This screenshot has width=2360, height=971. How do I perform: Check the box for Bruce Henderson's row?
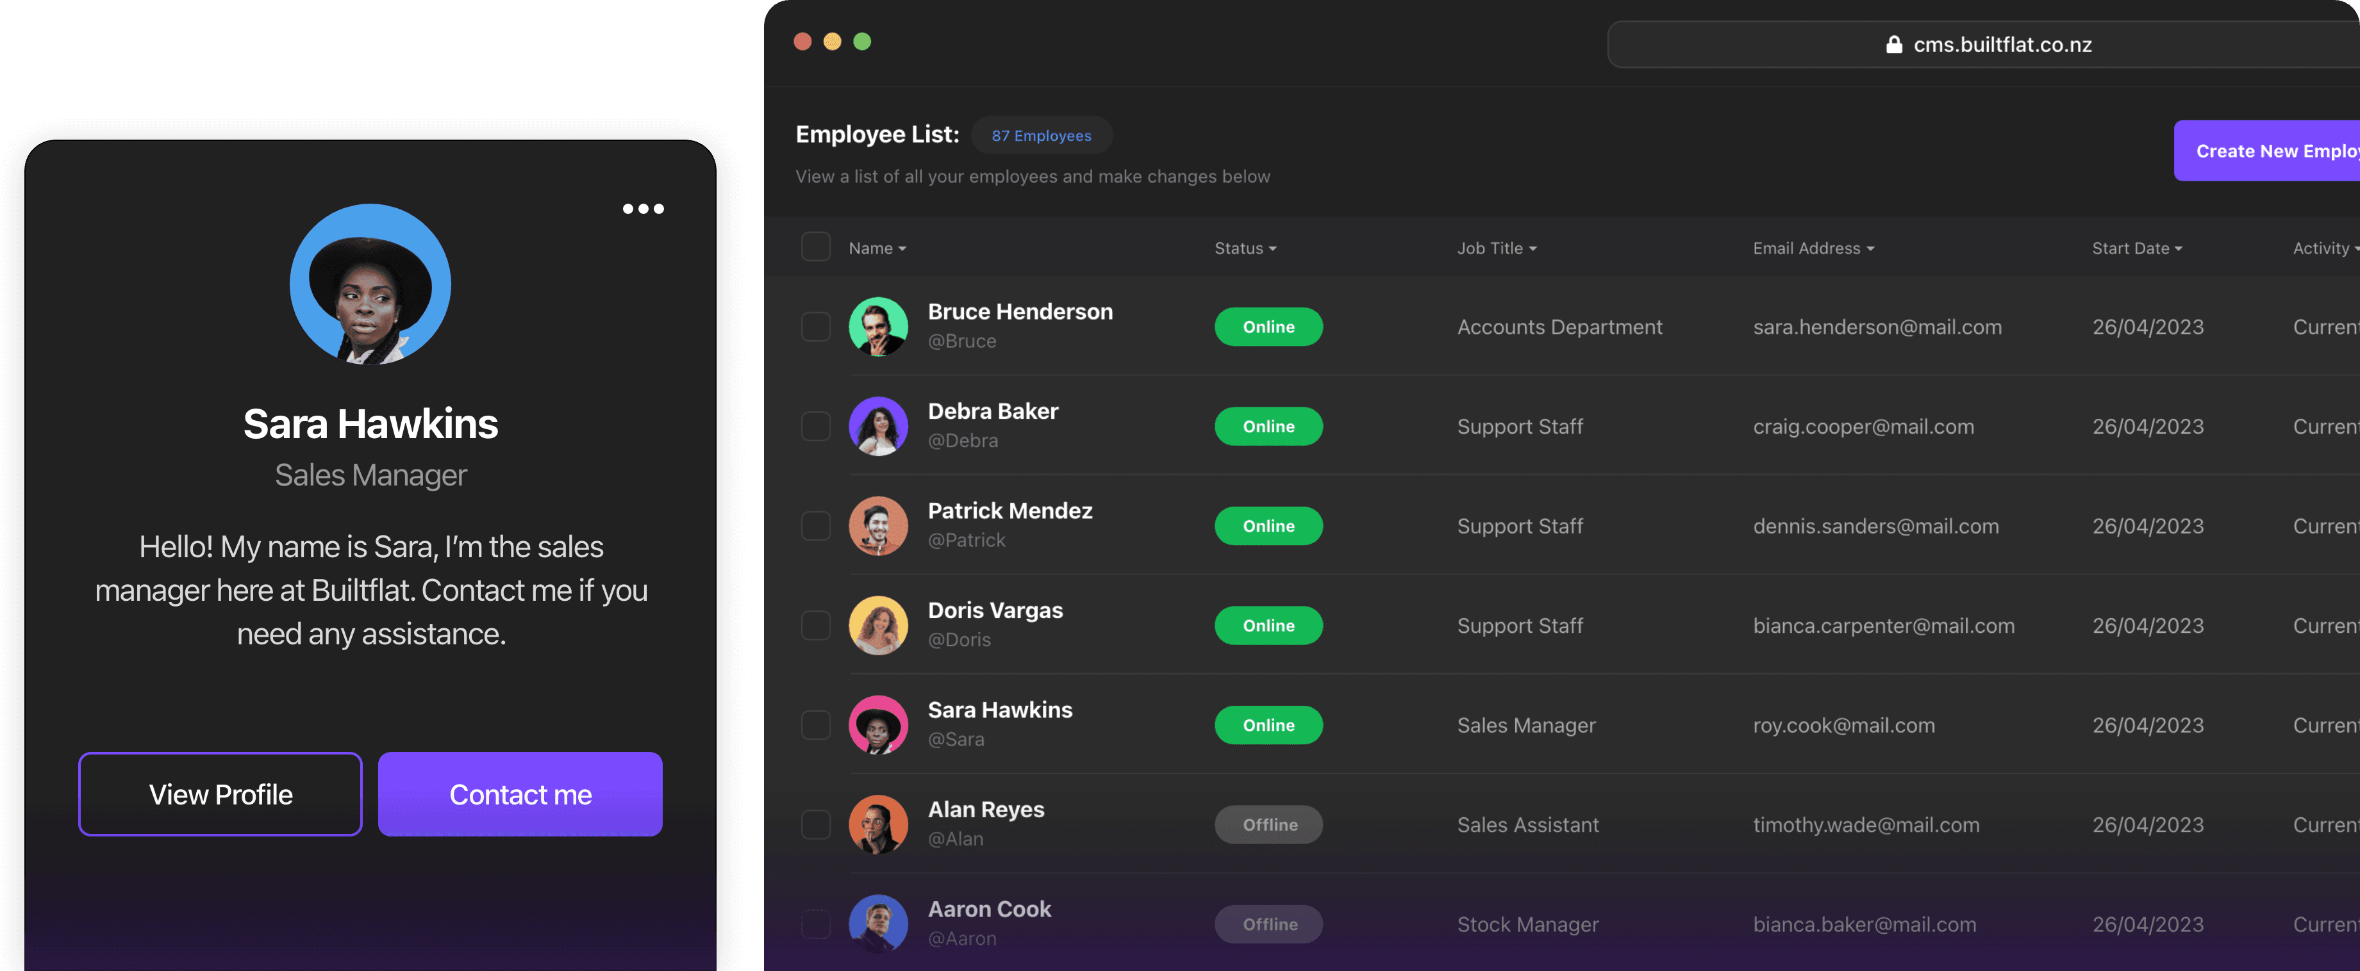pyautogui.click(x=815, y=327)
